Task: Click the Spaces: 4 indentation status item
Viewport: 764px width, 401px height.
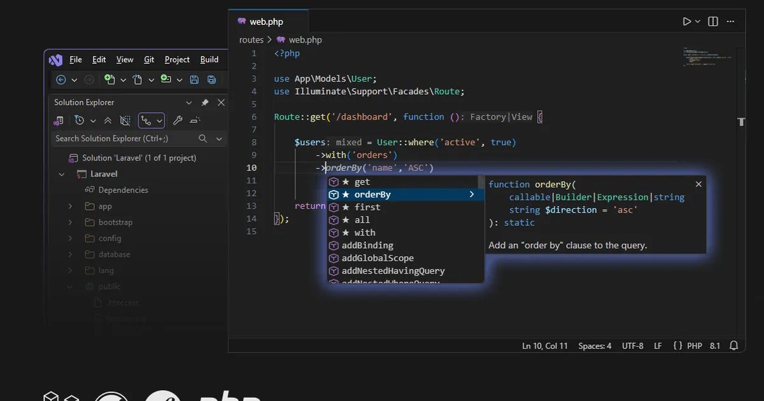Action: click(595, 346)
